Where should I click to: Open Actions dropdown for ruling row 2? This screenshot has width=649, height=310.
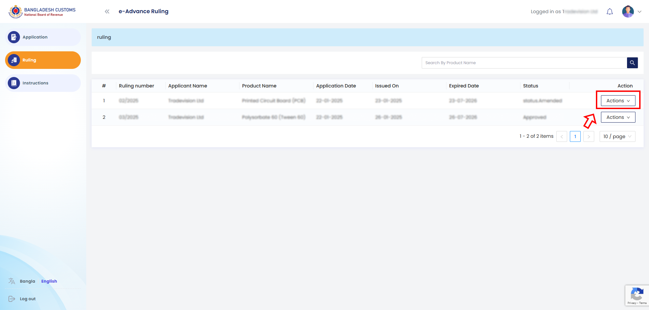(618, 117)
